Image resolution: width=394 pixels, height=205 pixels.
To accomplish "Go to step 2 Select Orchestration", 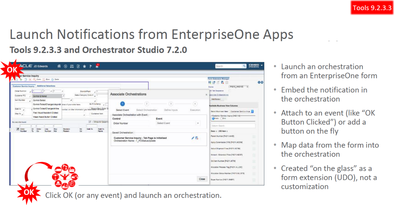I will point(147,104).
